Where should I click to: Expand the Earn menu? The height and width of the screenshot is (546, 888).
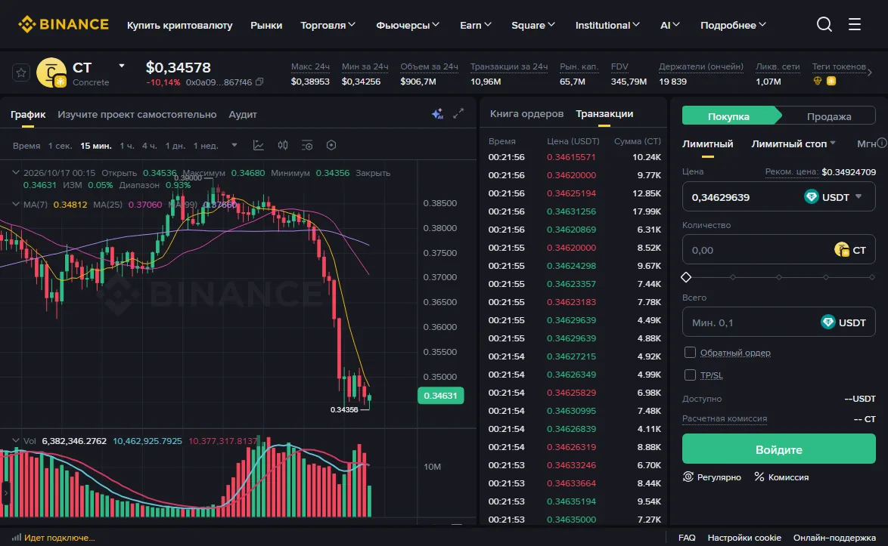tap(476, 25)
